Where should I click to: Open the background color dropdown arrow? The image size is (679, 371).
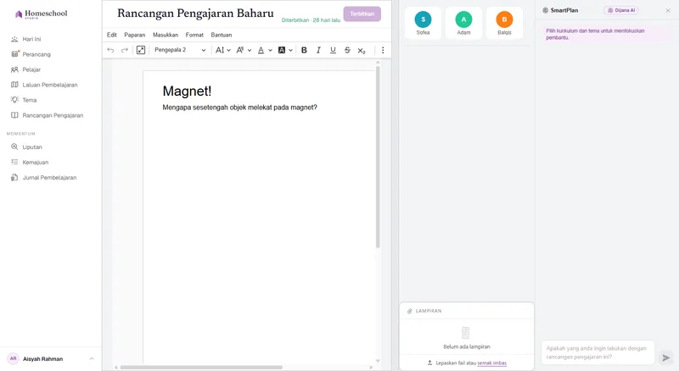[x=290, y=51]
